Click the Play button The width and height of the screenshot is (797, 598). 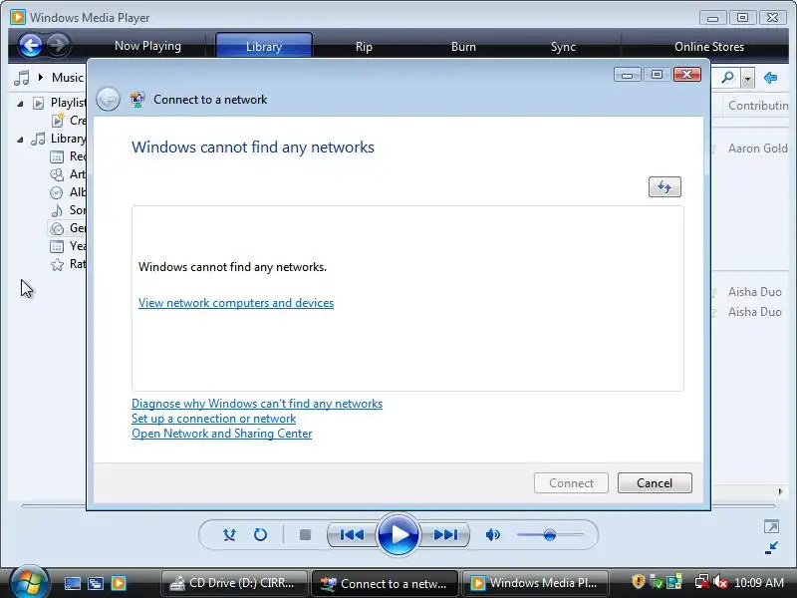(x=398, y=534)
